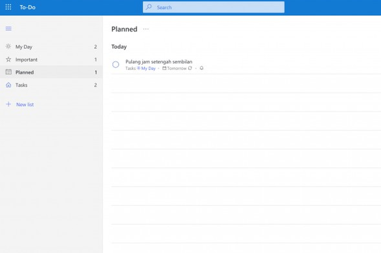Click the Planned heading title
This screenshot has width=381, height=253.
(125, 29)
